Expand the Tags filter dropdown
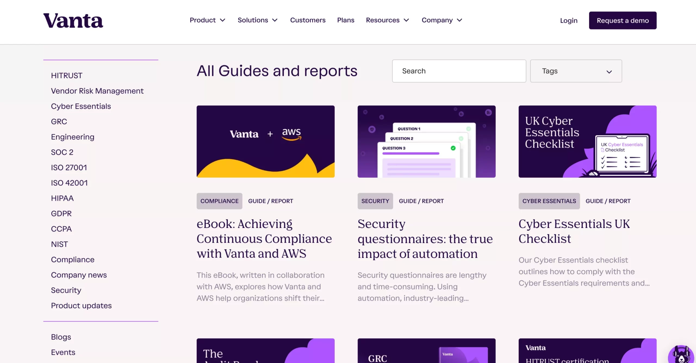The height and width of the screenshot is (363, 696). [x=576, y=71]
